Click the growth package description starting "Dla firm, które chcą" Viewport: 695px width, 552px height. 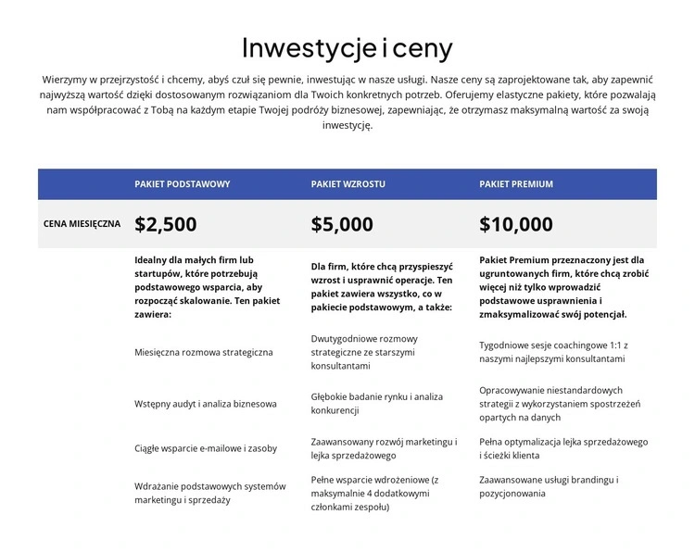382,286
